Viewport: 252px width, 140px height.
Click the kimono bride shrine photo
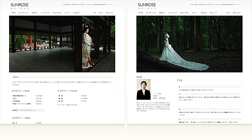pyautogui.click(x=62, y=44)
